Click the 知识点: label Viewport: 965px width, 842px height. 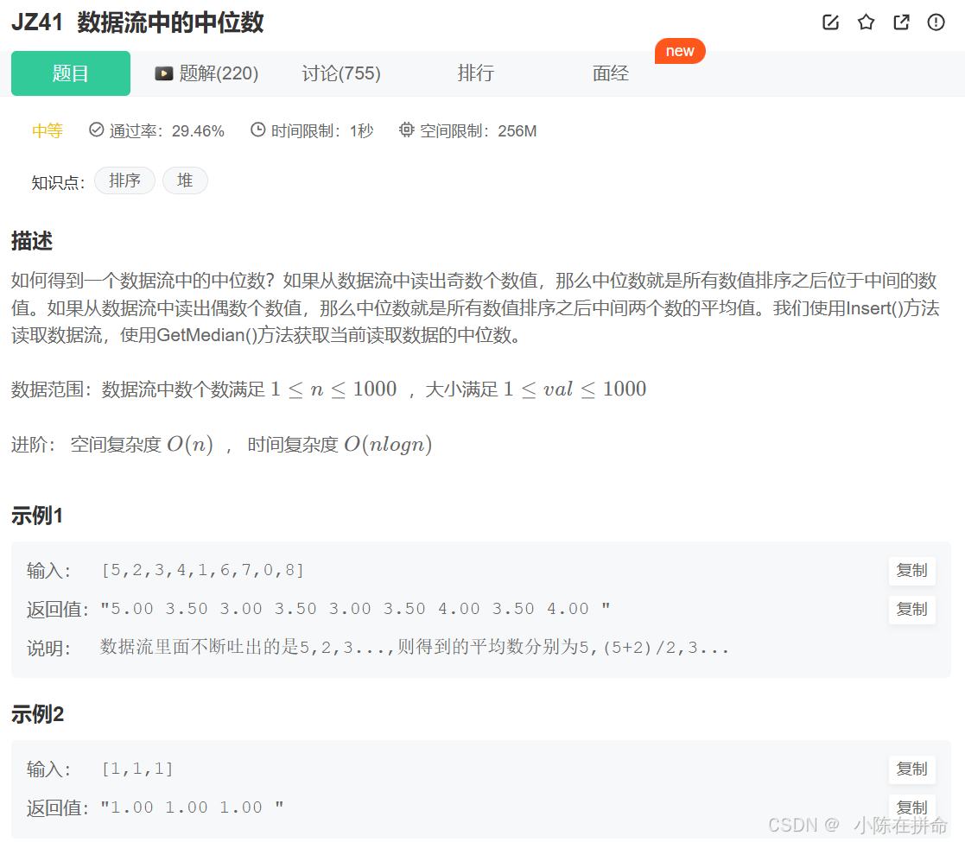point(58,183)
